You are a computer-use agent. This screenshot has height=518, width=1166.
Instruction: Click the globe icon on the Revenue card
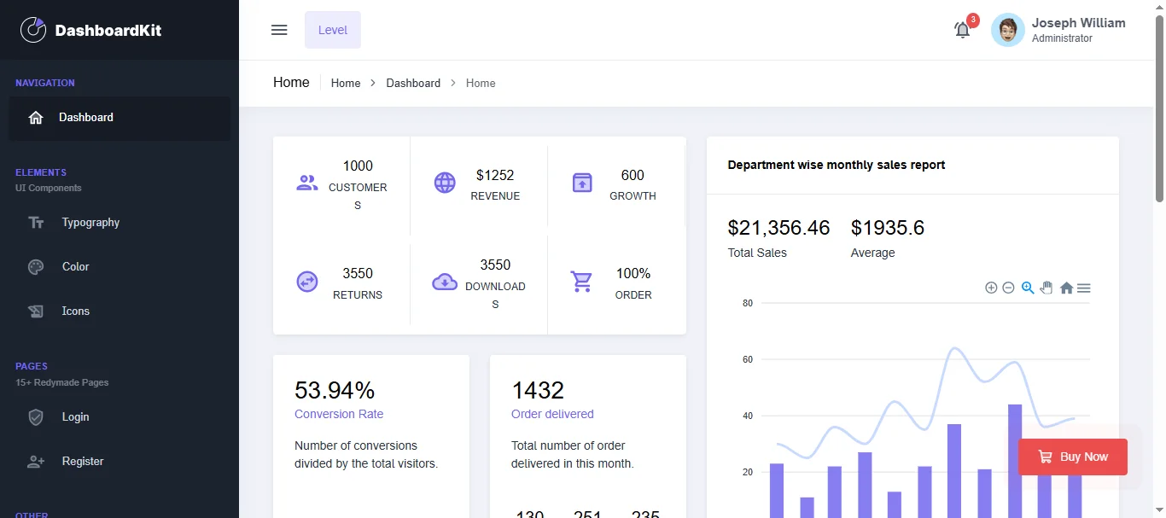[x=445, y=182]
